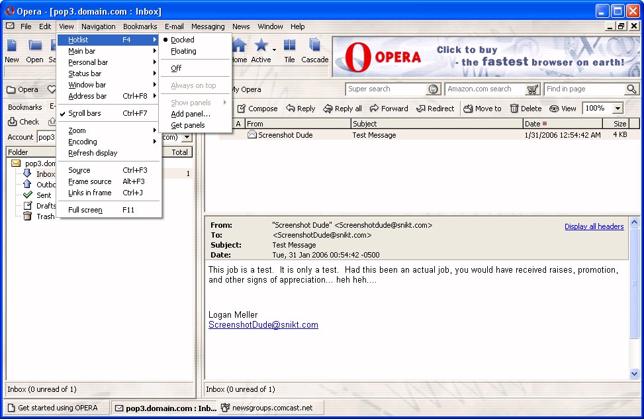Choose the Floating hotlist option
644x419 pixels.
tap(183, 51)
